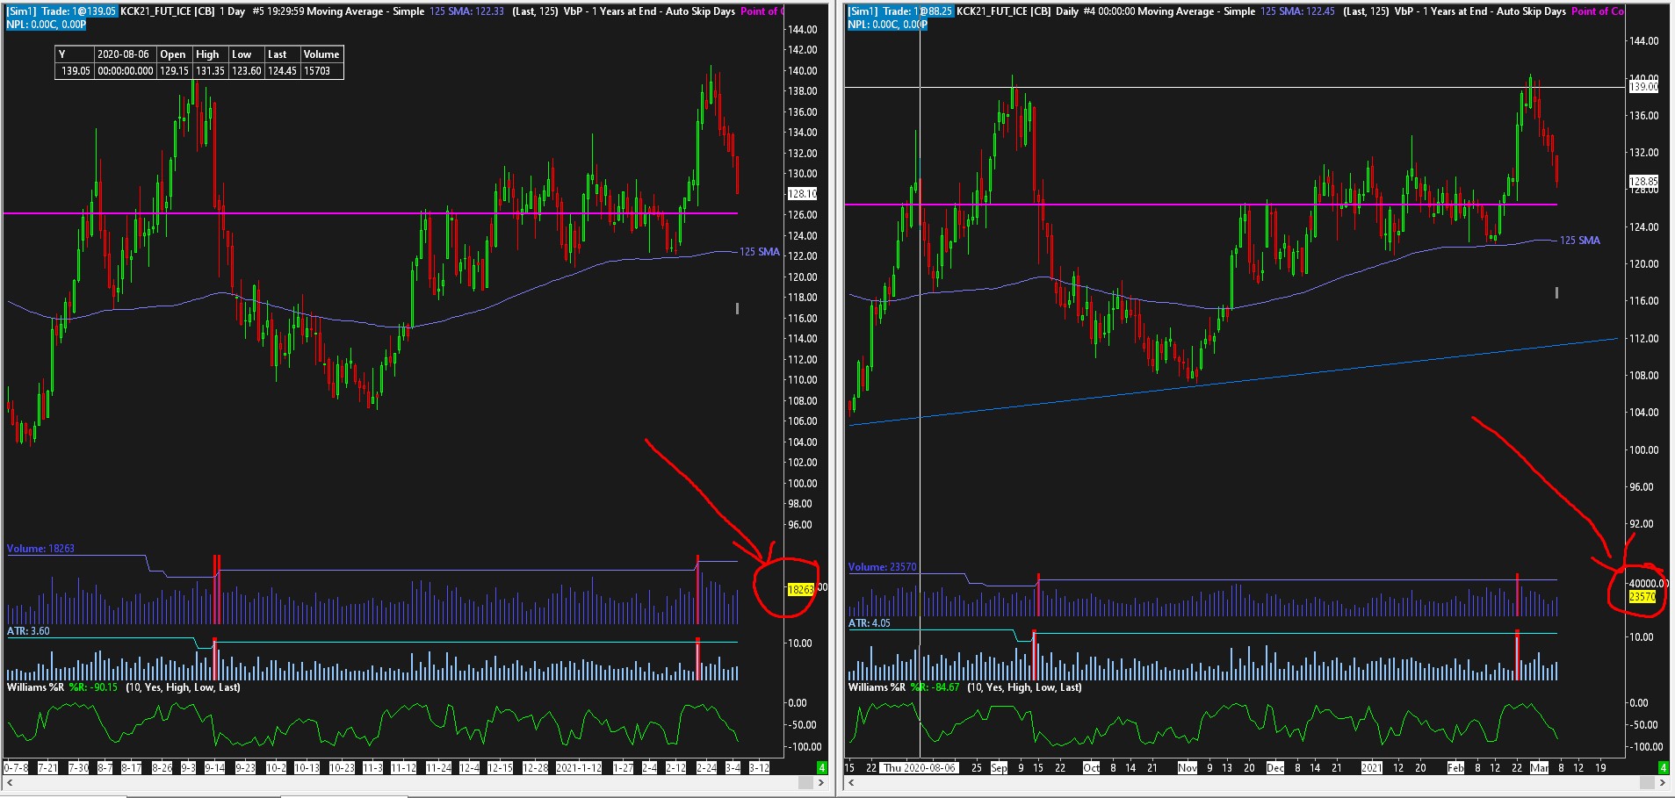
Task: Click the right scroll arrow under the right chart
Action: point(1663,782)
